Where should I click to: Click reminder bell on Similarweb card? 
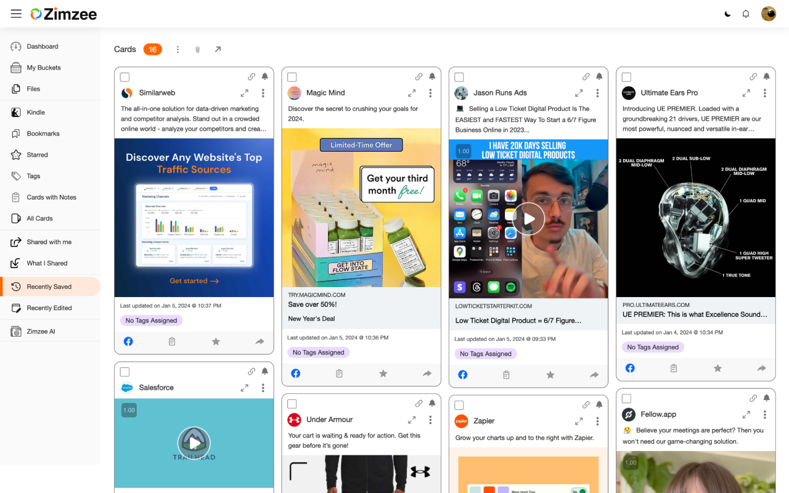(265, 77)
